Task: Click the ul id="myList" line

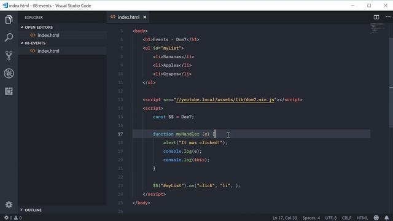Action: (x=163, y=48)
